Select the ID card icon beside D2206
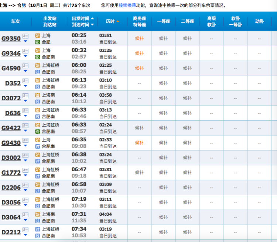This screenshot has width=277, height=242. point(25,185)
